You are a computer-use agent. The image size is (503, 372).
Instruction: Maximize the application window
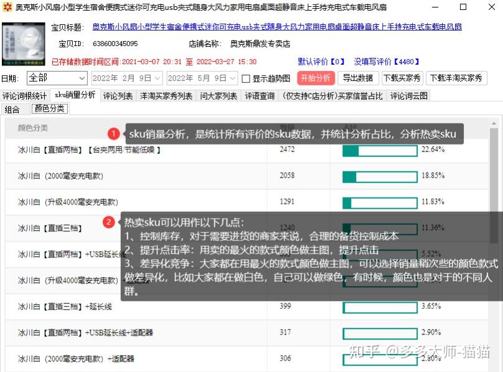(x=463, y=7)
